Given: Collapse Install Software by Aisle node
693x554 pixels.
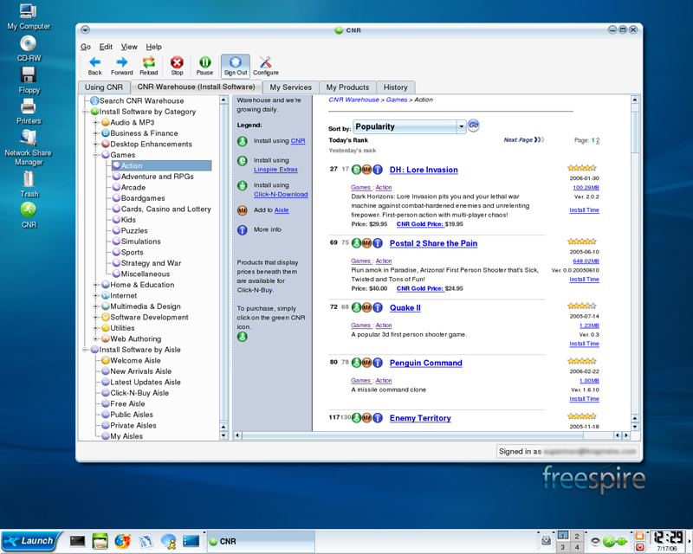Looking at the screenshot, I should coord(85,350).
